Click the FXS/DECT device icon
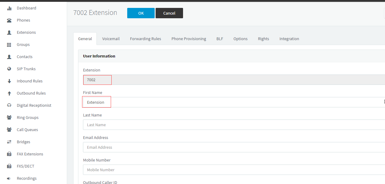Viewport: 385px width, 184px height. coord(9,166)
